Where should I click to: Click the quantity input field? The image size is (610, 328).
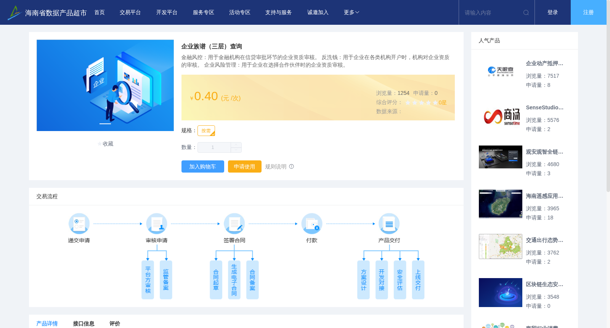pyautogui.click(x=214, y=147)
